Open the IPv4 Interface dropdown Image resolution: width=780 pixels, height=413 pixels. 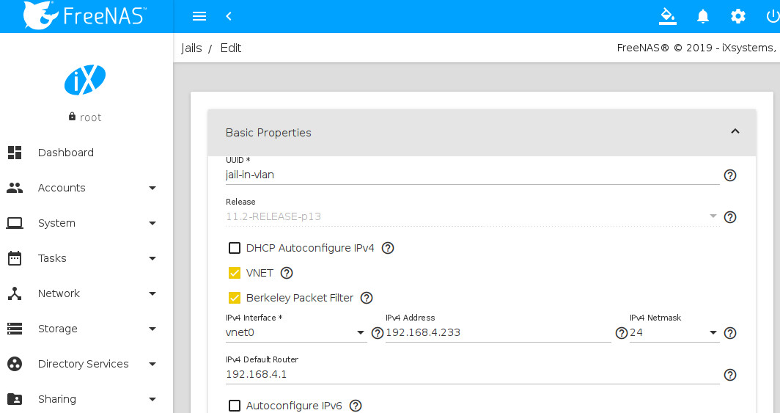point(295,333)
